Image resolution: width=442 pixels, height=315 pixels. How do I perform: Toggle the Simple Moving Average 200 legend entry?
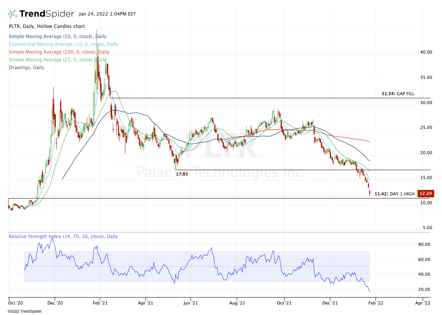pos(59,52)
